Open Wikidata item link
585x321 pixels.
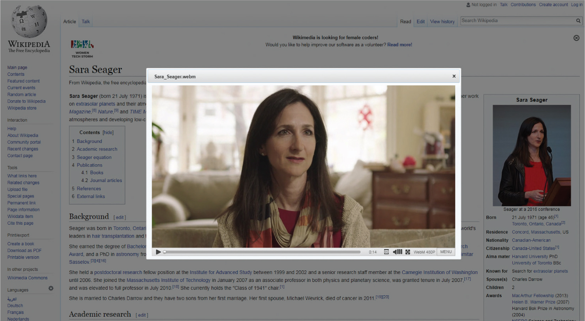tap(20, 216)
